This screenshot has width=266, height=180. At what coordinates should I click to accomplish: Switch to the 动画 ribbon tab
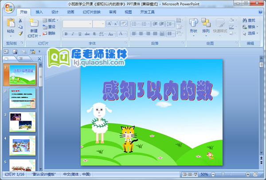(x=70, y=12)
